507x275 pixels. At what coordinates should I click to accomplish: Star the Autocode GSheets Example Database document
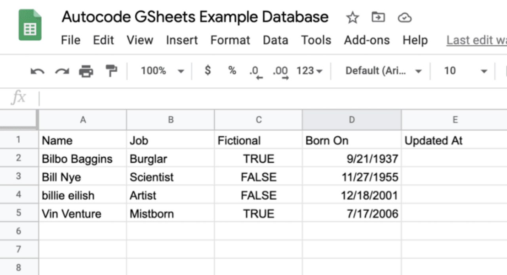point(352,17)
